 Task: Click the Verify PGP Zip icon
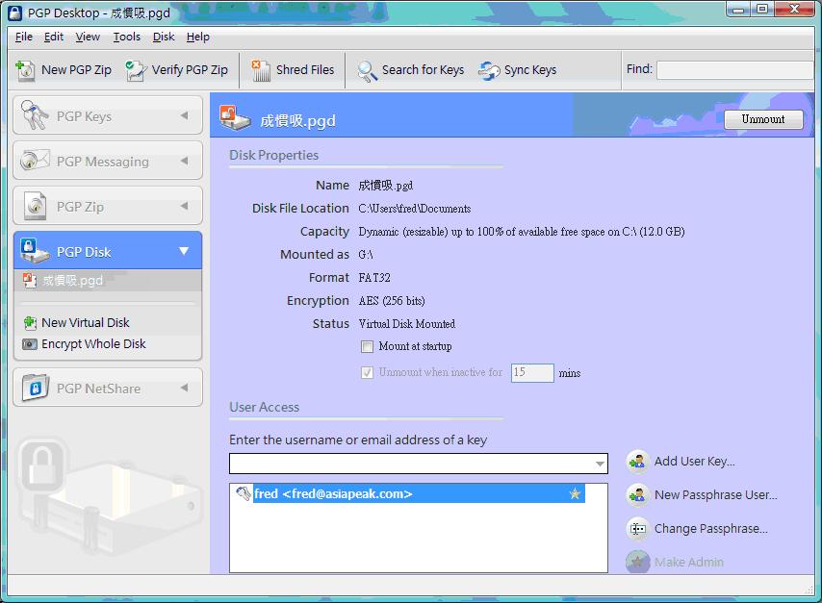(137, 70)
